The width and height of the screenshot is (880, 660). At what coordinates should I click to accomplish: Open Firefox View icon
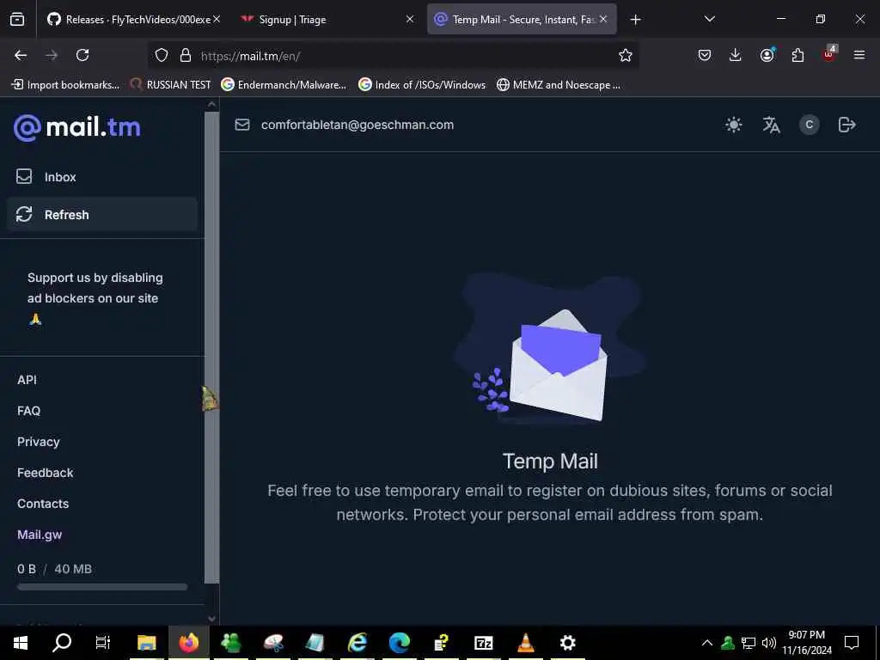[x=17, y=20]
